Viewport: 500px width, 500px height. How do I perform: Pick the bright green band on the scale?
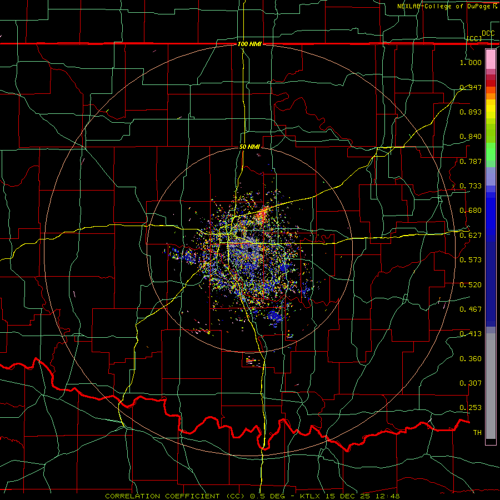point(491,152)
